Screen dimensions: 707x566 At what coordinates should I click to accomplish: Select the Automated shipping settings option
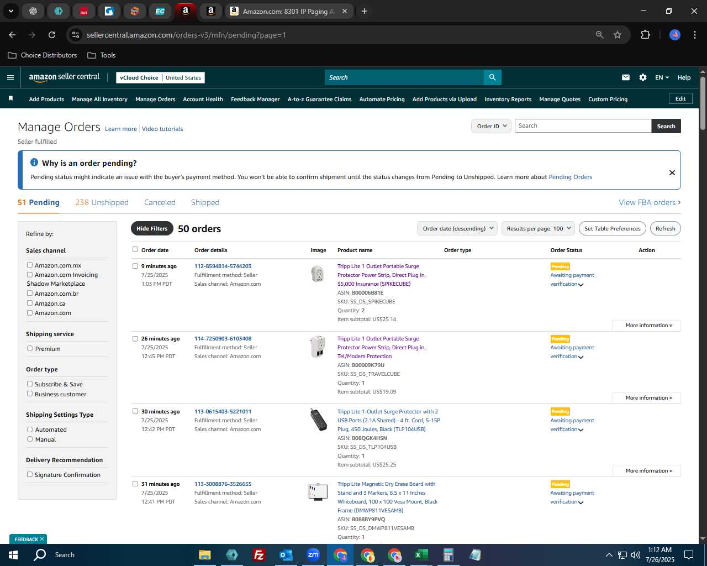pyautogui.click(x=30, y=429)
